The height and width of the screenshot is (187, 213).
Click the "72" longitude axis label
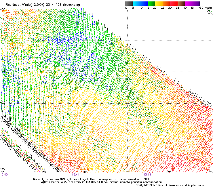point(169,172)
